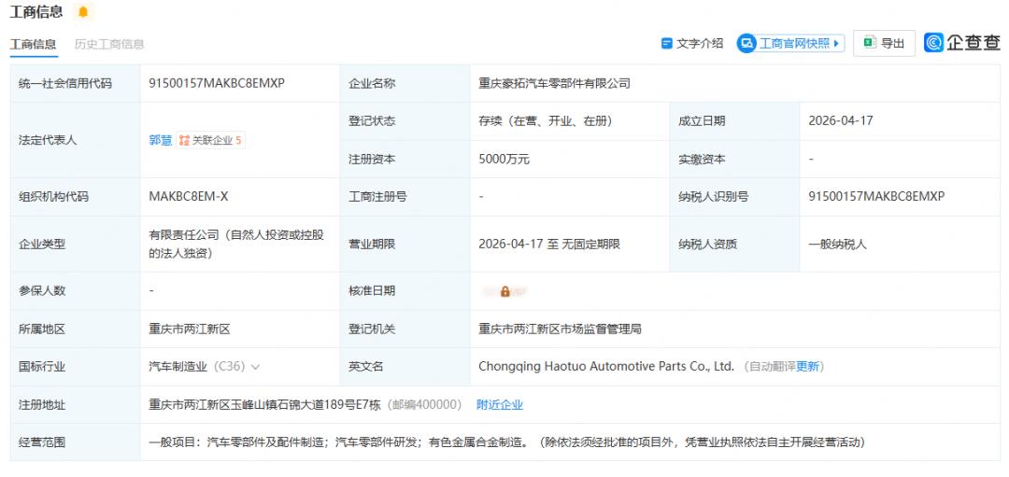Click the 企业名称 label cell

point(405,83)
